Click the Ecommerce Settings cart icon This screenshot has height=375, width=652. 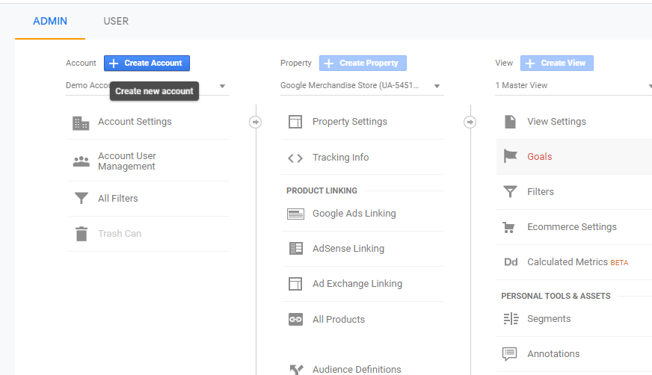510,227
